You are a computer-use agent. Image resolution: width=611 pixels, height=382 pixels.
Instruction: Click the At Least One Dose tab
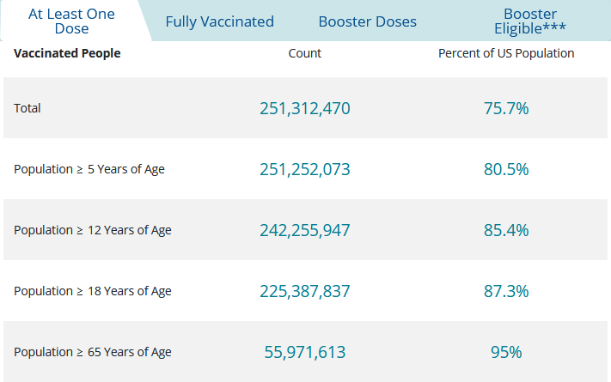(x=71, y=21)
